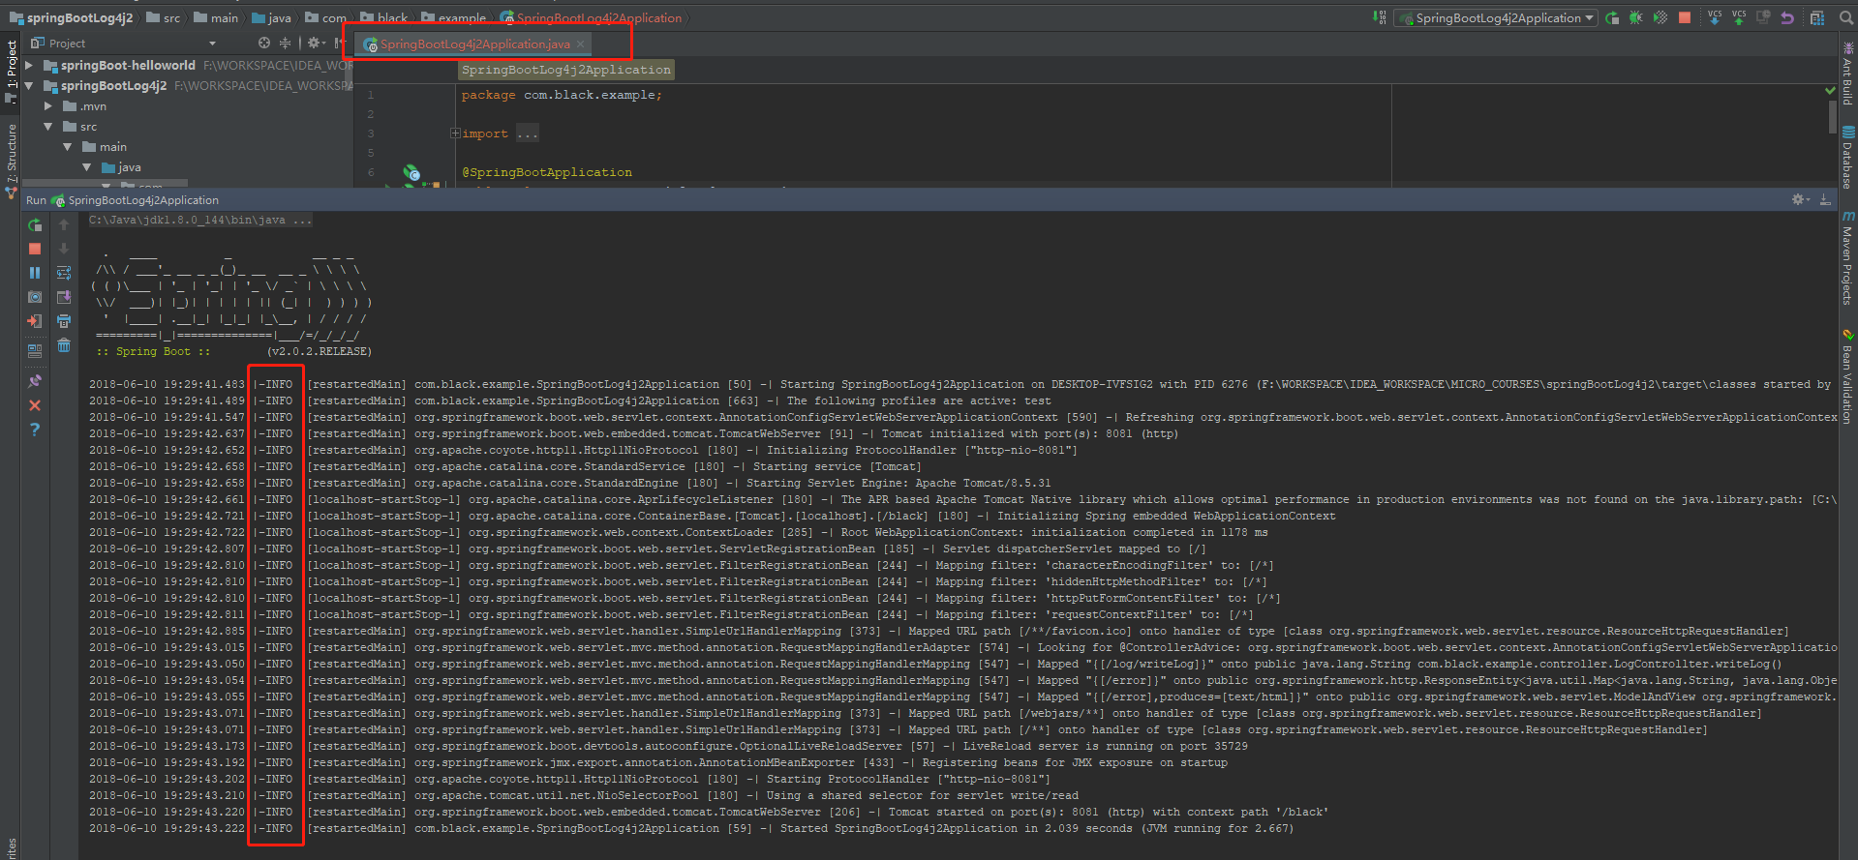Open Project panel settings gear
Image resolution: width=1858 pixels, height=860 pixels.
coord(316,43)
